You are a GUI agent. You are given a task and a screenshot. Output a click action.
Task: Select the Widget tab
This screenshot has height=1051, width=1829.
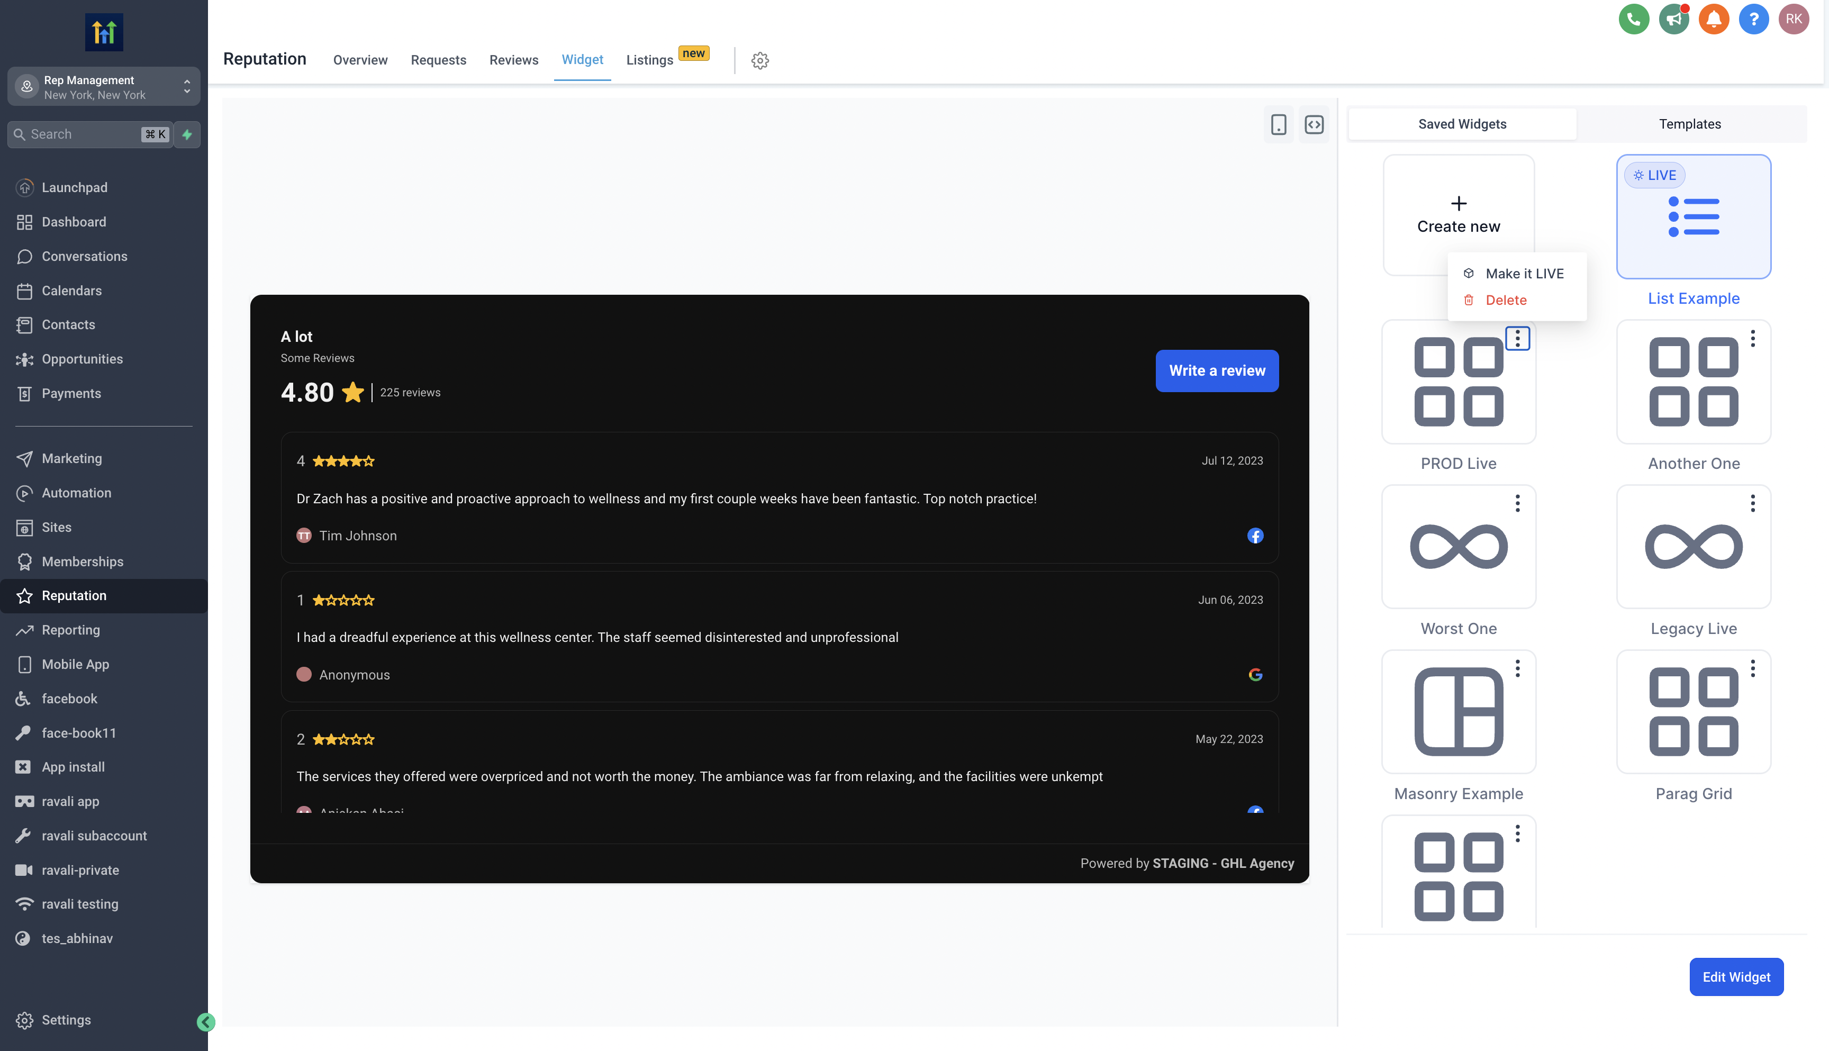coord(582,60)
